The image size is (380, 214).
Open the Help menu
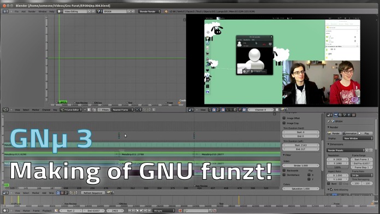[x=52, y=11]
